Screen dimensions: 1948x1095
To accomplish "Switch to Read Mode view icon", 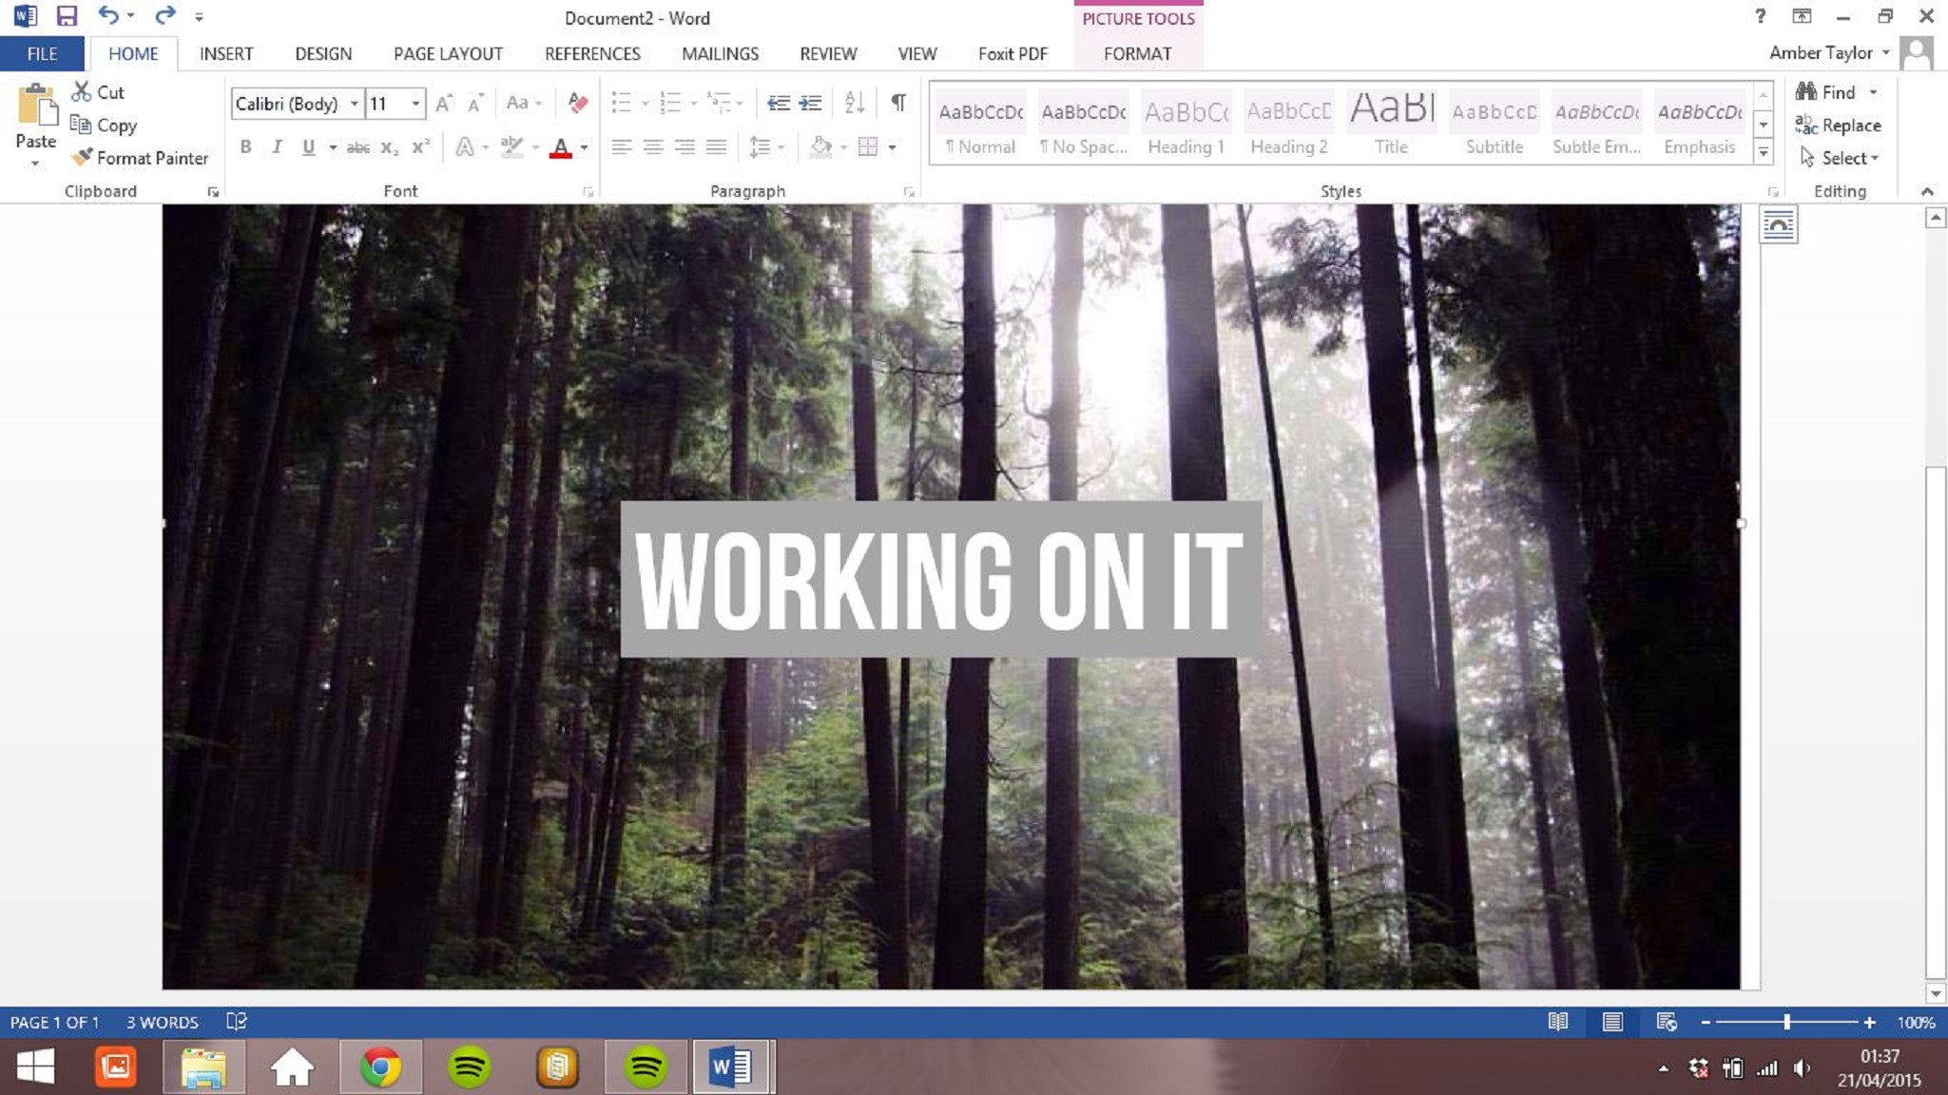I will point(1557,1022).
